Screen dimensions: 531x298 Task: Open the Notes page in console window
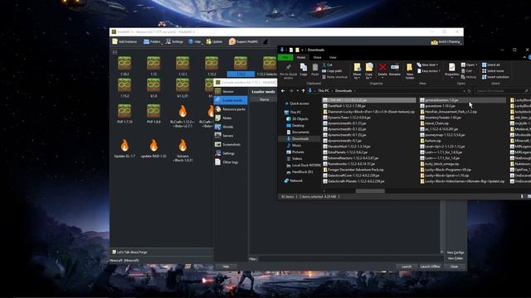pyautogui.click(x=231, y=118)
